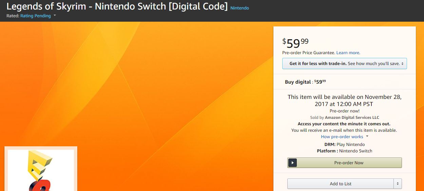
Task: Click the Add to List button
Action: tap(340, 184)
